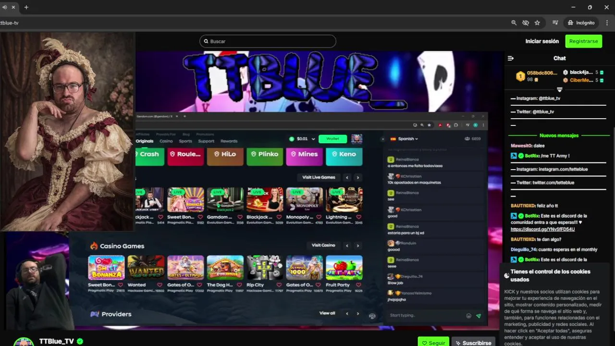Click chat username Mawesit0

click(x=521, y=146)
